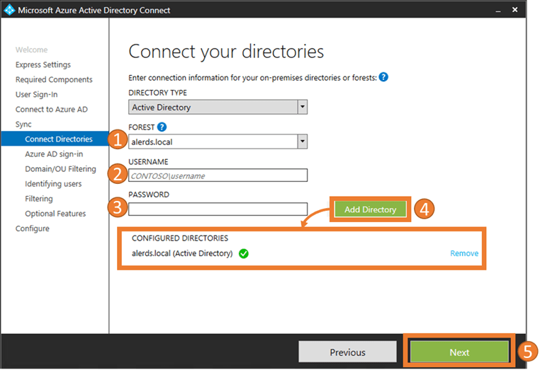Select User Sign-In step
The image size is (545, 375).
tap(36, 94)
